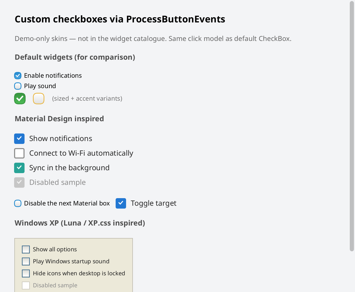Click the XP-style Disabled sample checkbox
The width and height of the screenshot is (355, 292).
26,285
